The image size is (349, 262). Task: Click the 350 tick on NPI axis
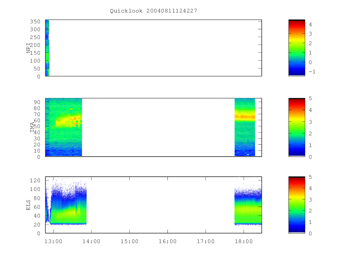point(36,22)
